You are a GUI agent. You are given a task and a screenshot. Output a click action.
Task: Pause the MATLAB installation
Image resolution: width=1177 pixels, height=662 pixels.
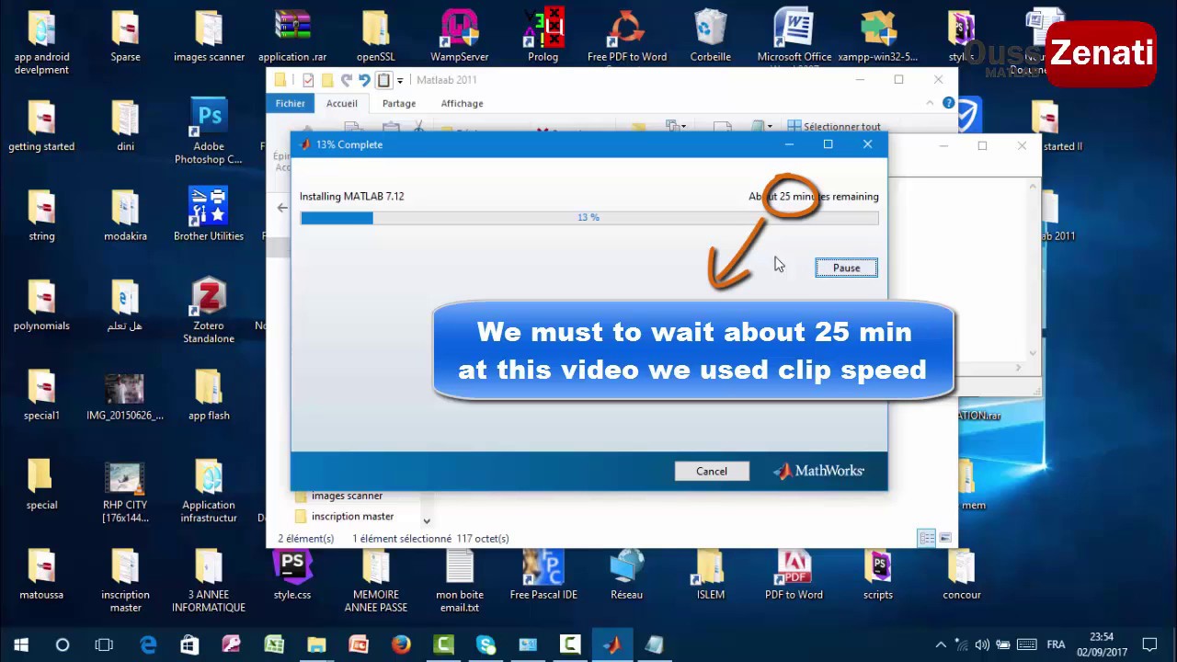click(x=846, y=268)
